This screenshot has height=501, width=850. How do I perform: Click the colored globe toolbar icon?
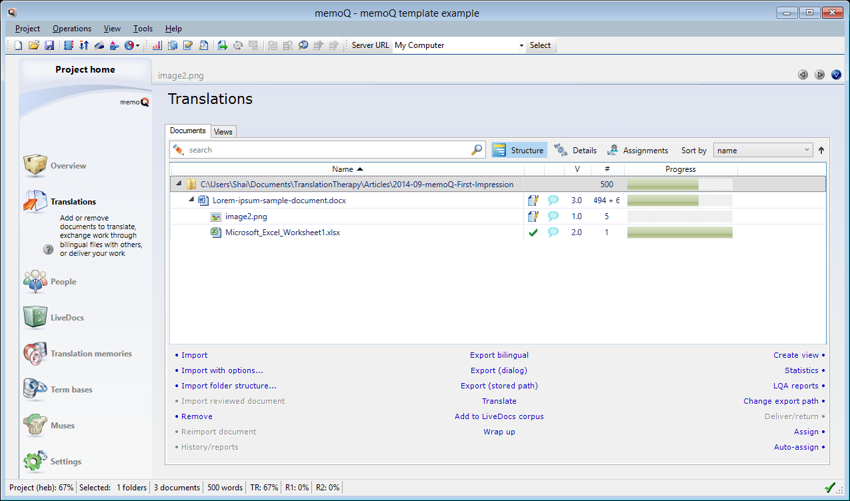(129, 45)
